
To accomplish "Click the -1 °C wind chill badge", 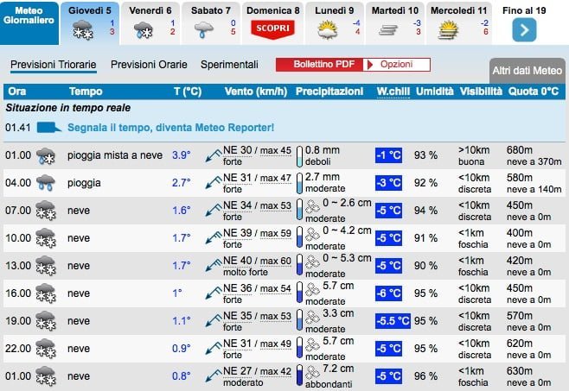I will (x=388, y=155).
